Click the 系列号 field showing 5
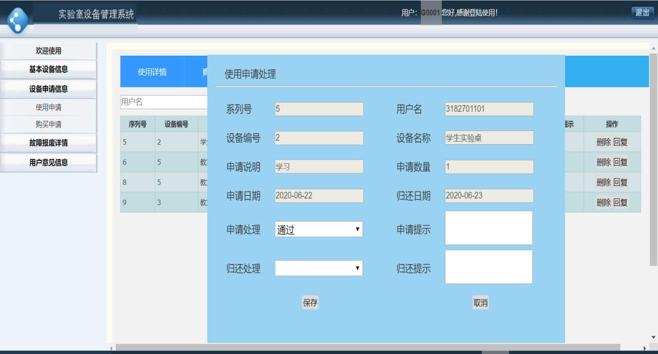Screen dimensions: 658x354 [x=319, y=109]
